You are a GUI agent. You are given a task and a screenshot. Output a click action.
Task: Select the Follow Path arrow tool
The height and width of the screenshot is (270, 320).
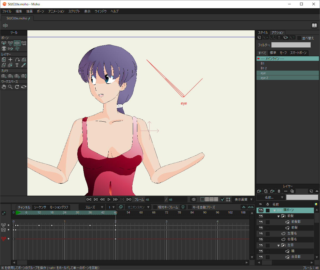tap(17, 59)
